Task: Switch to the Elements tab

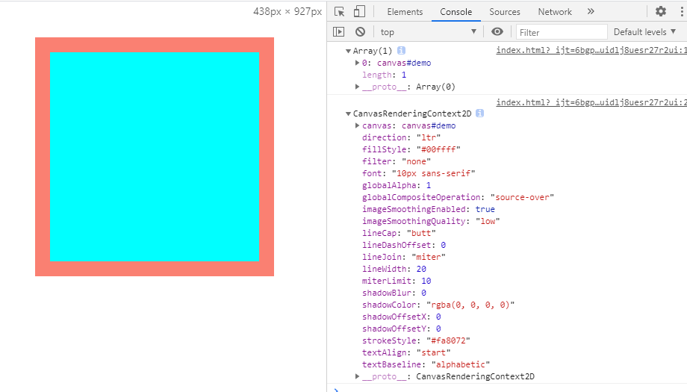Action: [405, 11]
